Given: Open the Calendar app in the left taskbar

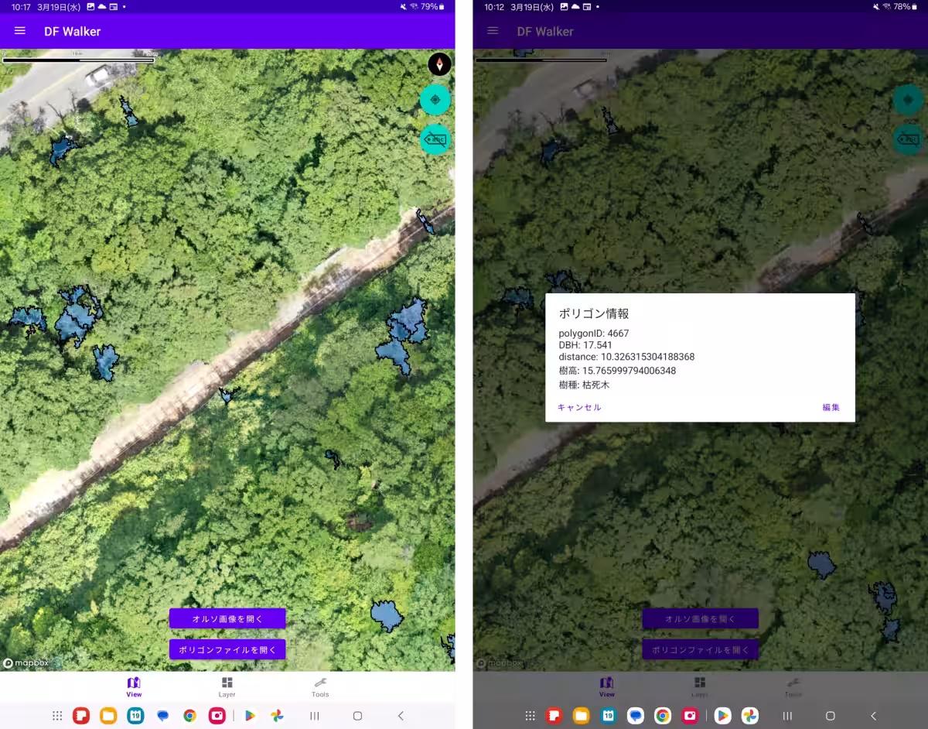Looking at the screenshot, I should [135, 716].
